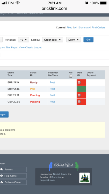The height and width of the screenshot is (194, 109).
Task: Click Pending status of EUR 22.71 order
Action: [35, 95]
